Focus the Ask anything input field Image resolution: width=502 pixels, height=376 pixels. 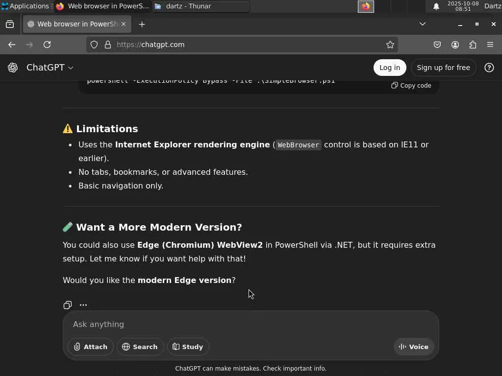coord(251,324)
